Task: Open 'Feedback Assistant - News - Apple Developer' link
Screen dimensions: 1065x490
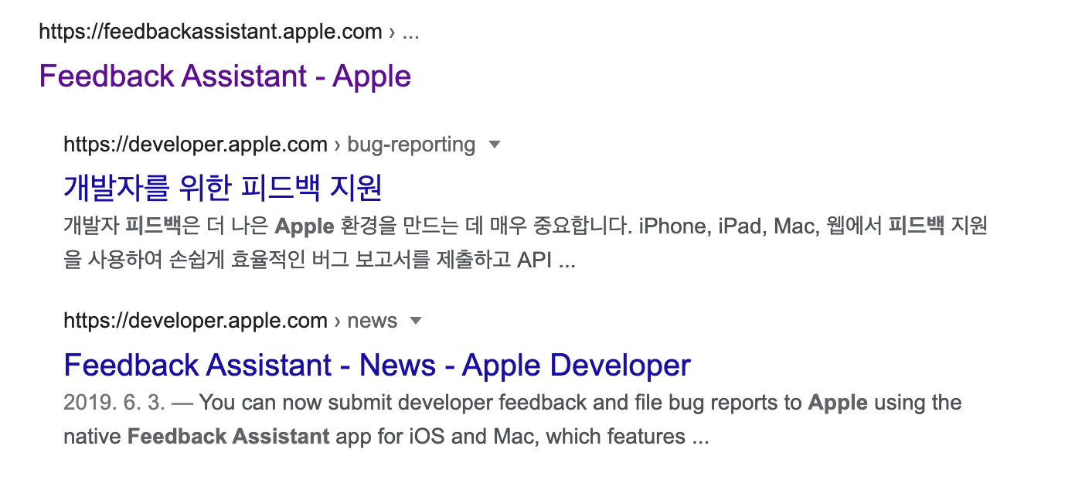Action: [377, 365]
